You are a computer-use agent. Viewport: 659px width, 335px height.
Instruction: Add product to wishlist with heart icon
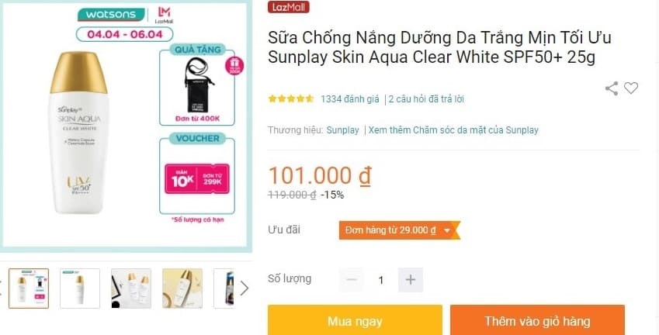click(631, 88)
